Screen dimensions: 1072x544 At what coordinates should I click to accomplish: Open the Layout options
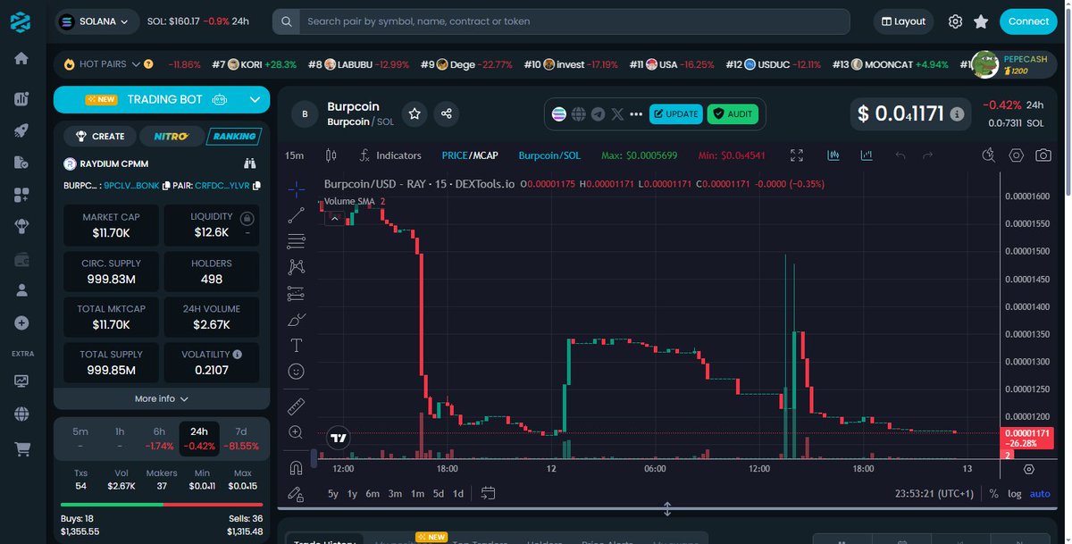(902, 21)
